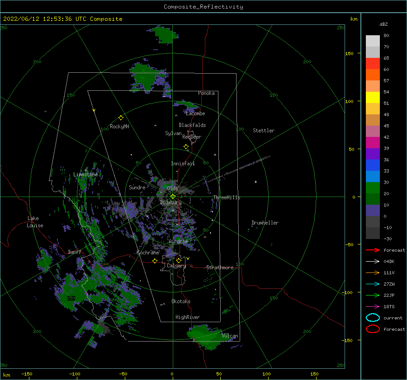The image size is (407, 380).
Task: Click the RedDeer city label
Action: pos(192,137)
